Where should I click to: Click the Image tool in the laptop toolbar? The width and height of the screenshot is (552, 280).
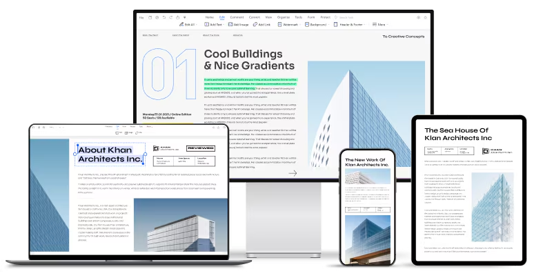128,132
